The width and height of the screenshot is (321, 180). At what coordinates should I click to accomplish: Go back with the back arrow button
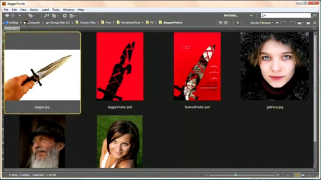(7, 16)
